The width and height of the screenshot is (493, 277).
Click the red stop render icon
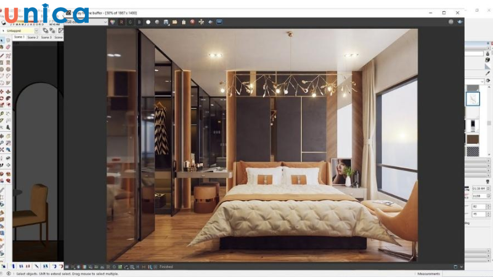click(x=192, y=22)
